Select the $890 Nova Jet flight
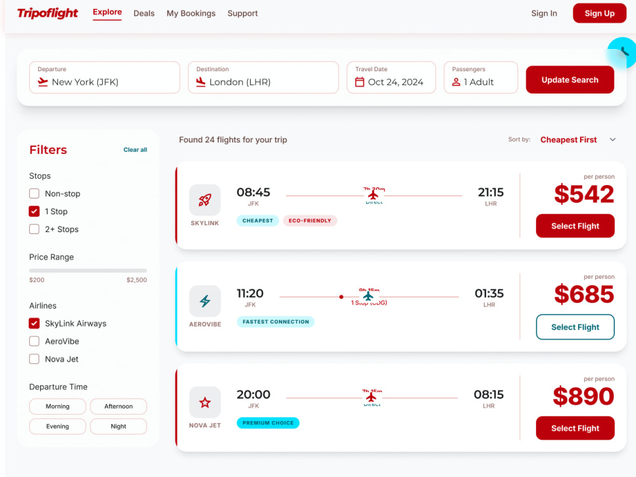The width and height of the screenshot is (636, 477). [575, 428]
